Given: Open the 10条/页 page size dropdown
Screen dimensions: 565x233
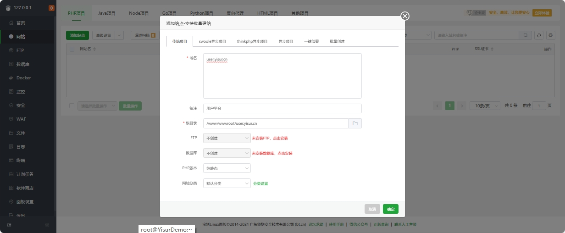Looking at the screenshot, I should click(x=485, y=106).
